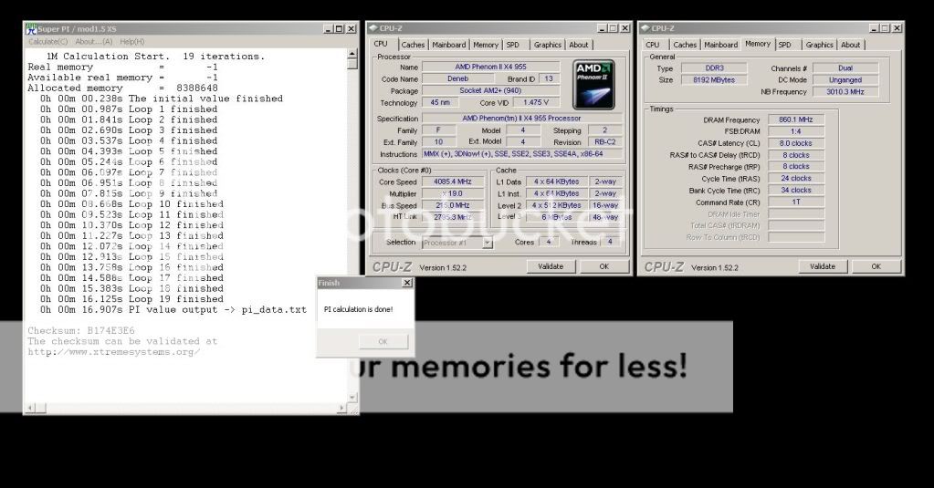Viewport: 934px width, 488px height.
Task: Click OK in the CPU-Z Memory window
Action: click(x=876, y=266)
